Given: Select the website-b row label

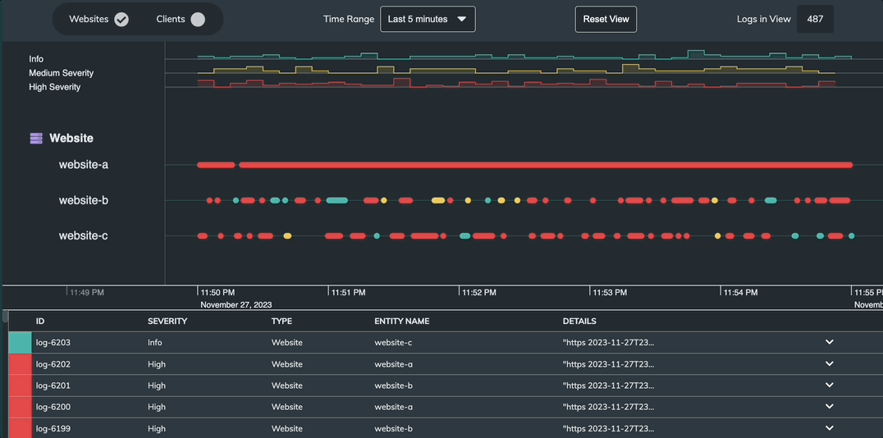Looking at the screenshot, I should click(x=83, y=200).
